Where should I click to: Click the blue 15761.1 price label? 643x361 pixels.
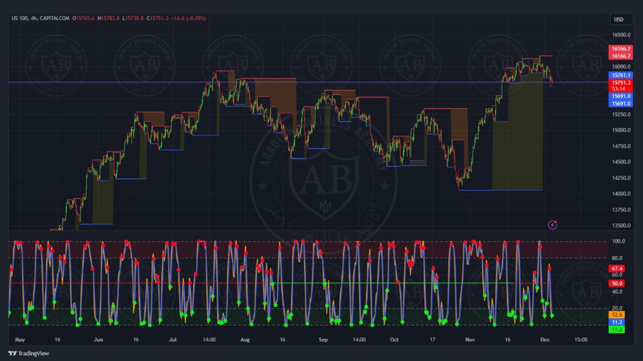point(621,75)
